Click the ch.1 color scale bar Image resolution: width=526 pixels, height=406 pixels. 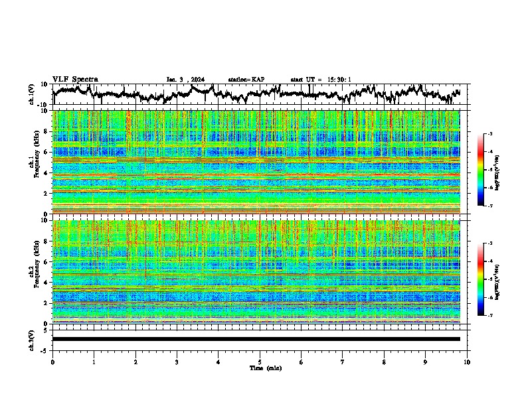click(480, 170)
